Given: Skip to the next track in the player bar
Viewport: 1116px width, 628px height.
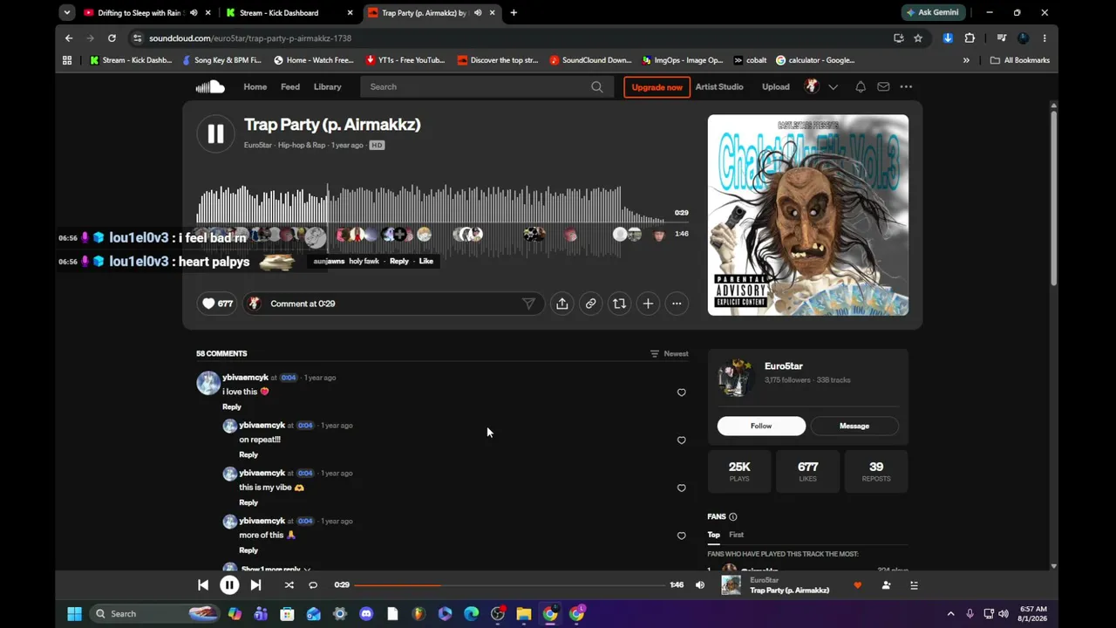Looking at the screenshot, I should 255,585.
